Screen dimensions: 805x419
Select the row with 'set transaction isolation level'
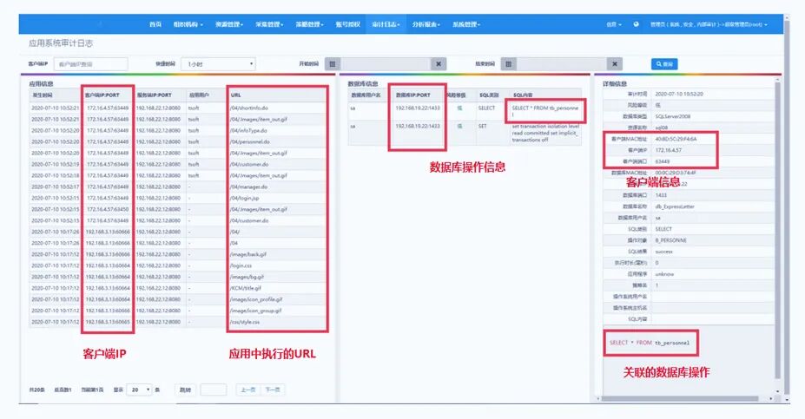tap(465, 133)
